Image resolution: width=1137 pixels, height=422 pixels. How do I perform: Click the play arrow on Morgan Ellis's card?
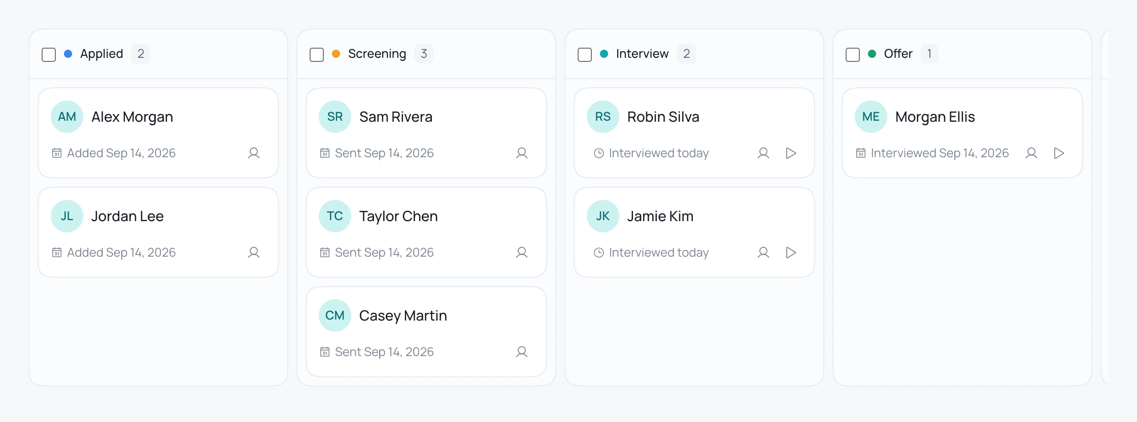[x=1059, y=153]
